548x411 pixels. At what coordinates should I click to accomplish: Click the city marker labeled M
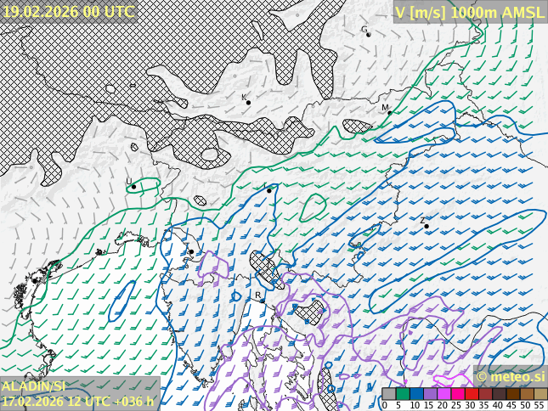click(x=391, y=111)
